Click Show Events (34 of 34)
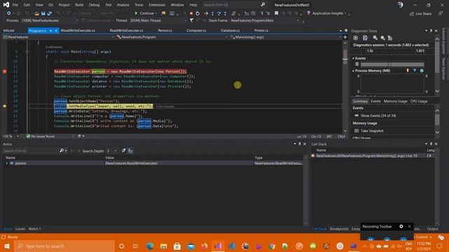Image resolution: width=449 pixels, height=252 pixels. pyautogui.click(x=375, y=115)
